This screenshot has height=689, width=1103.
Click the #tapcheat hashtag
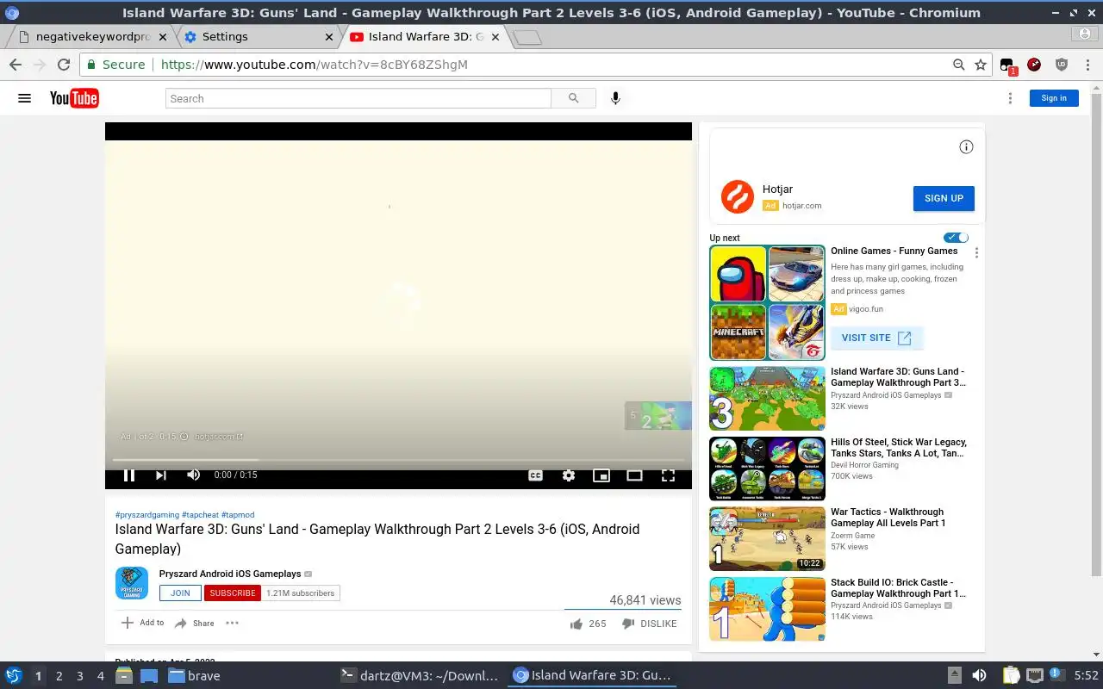[x=200, y=515]
